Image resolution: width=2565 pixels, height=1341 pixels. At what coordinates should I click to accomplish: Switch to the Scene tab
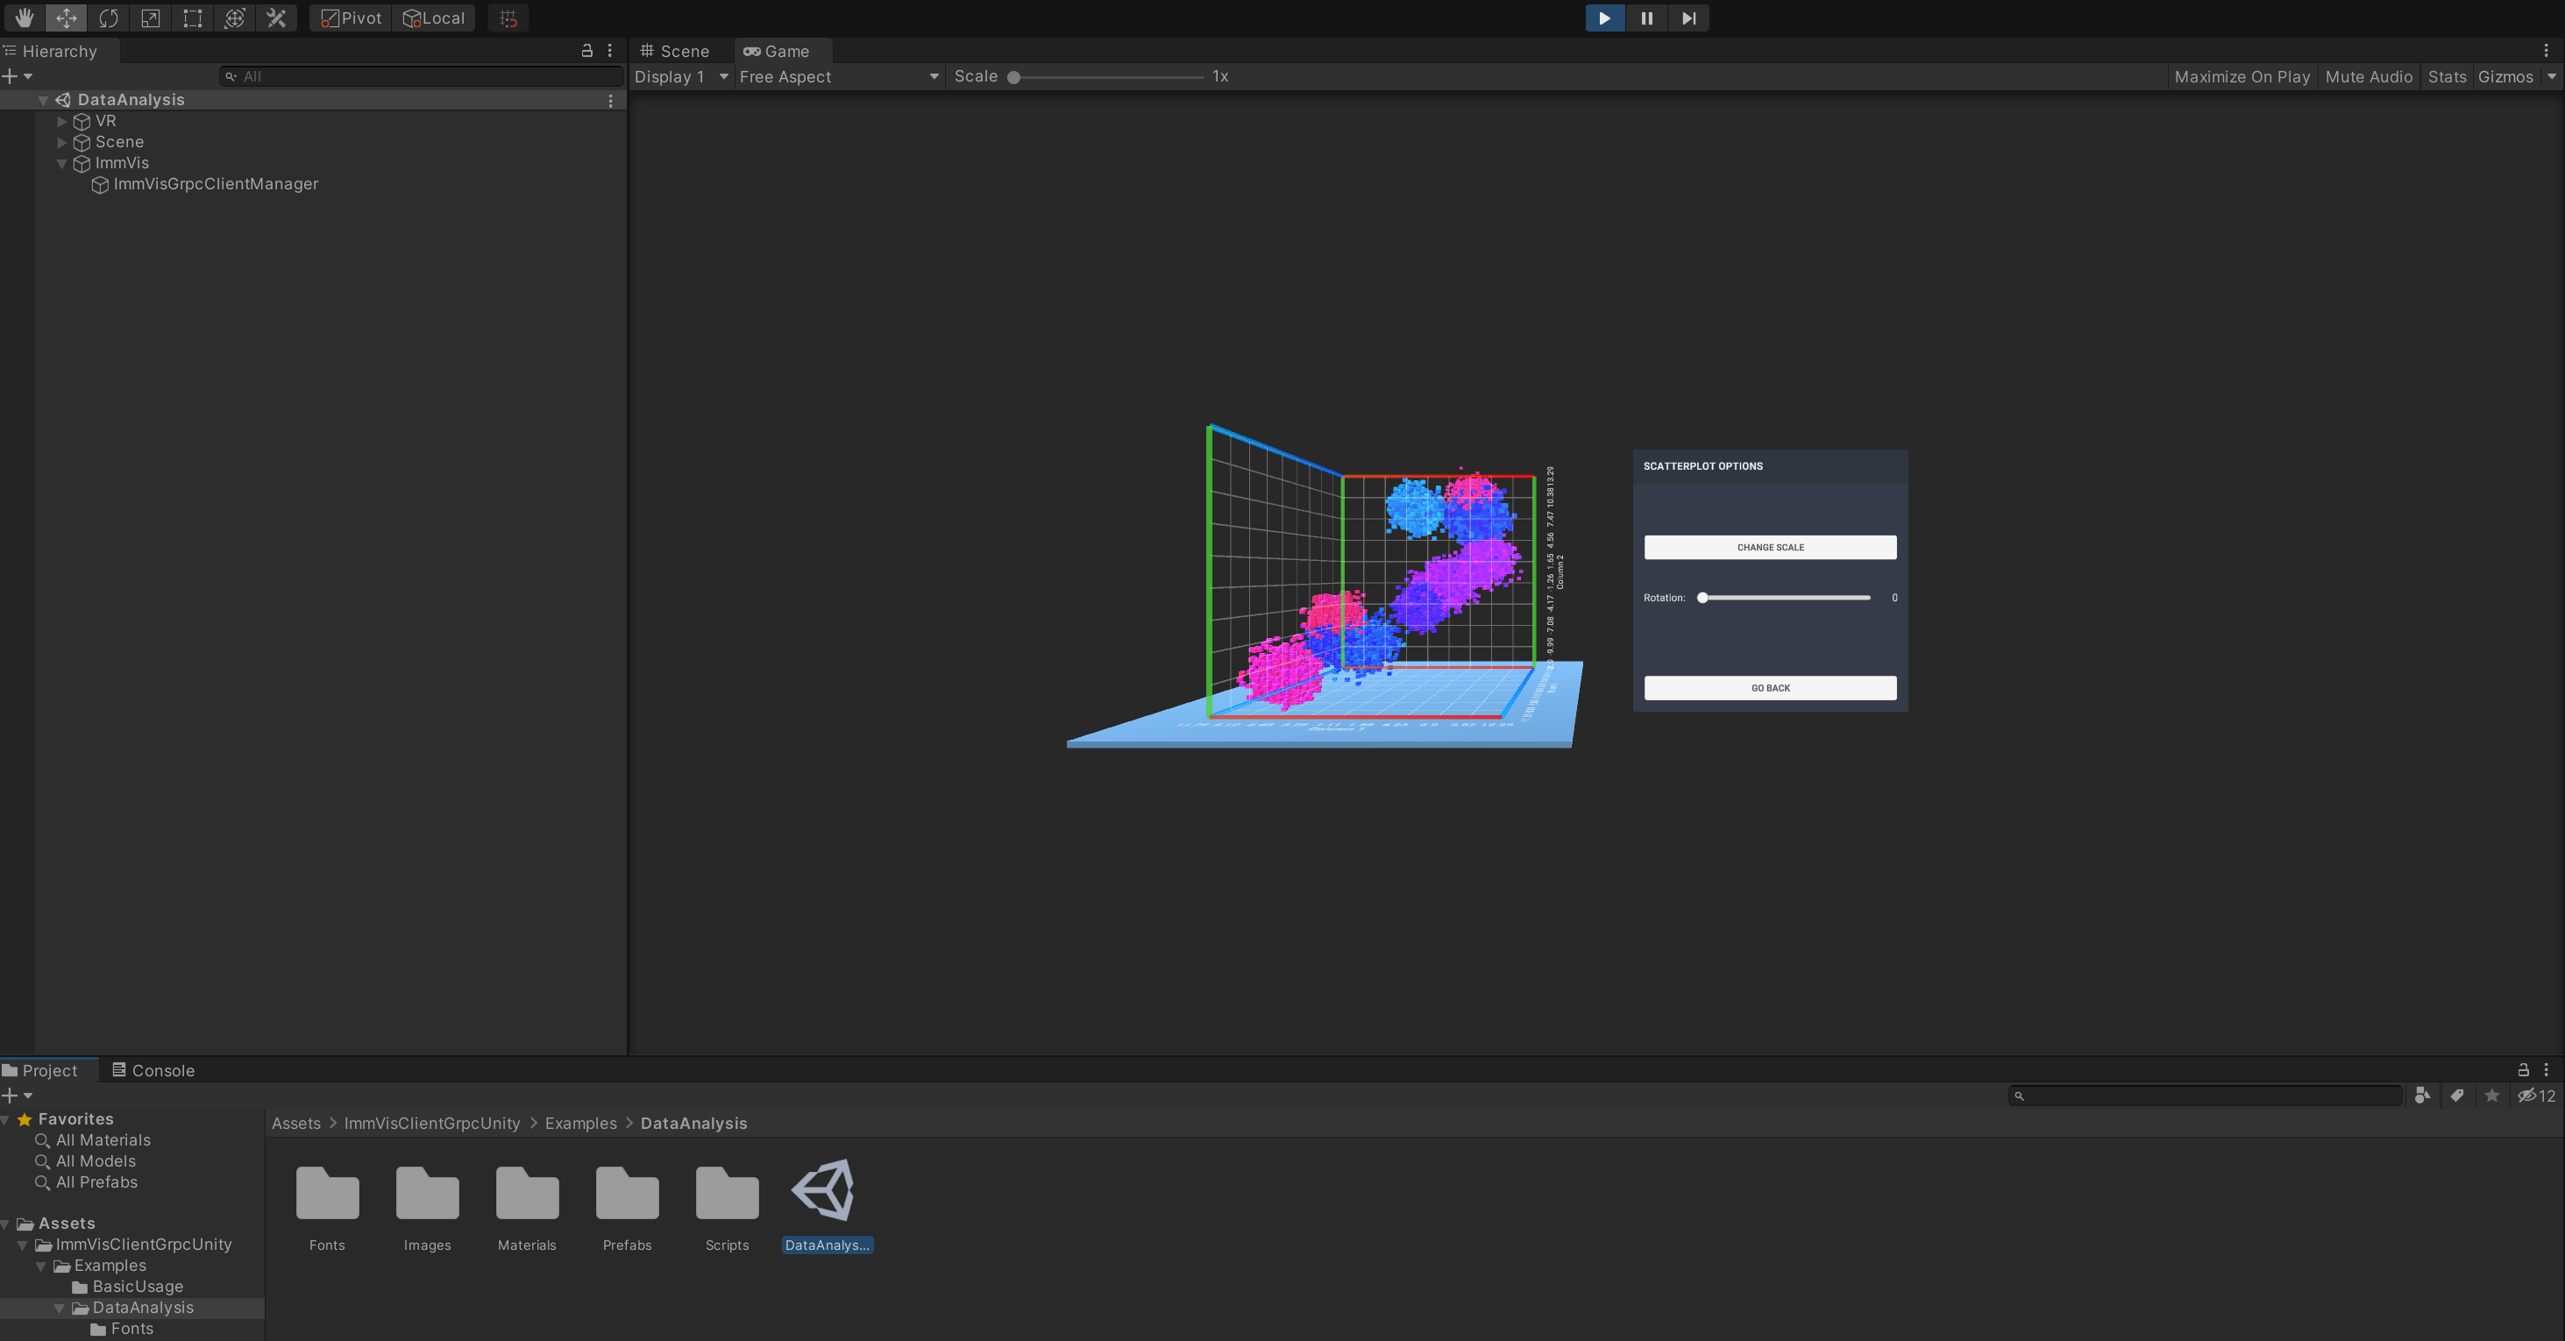(675, 51)
